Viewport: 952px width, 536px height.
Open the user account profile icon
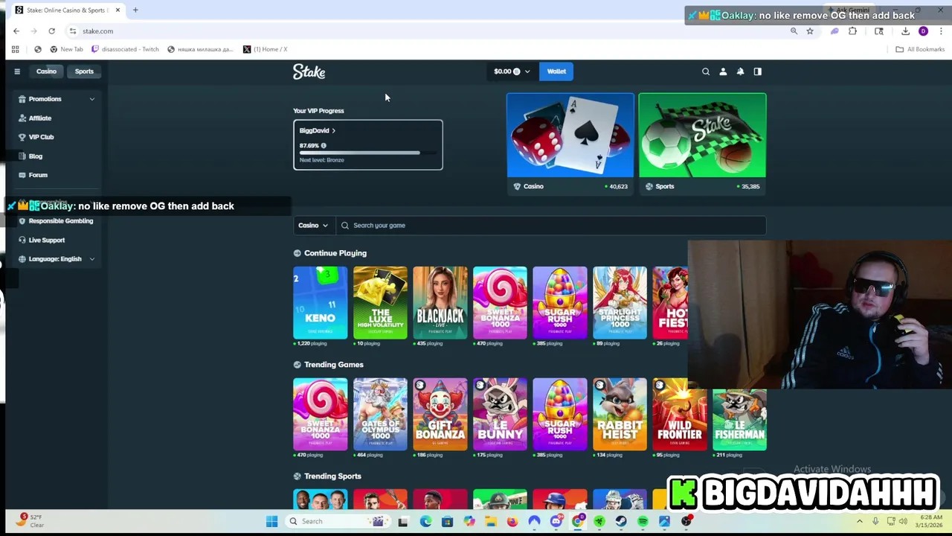coord(723,71)
